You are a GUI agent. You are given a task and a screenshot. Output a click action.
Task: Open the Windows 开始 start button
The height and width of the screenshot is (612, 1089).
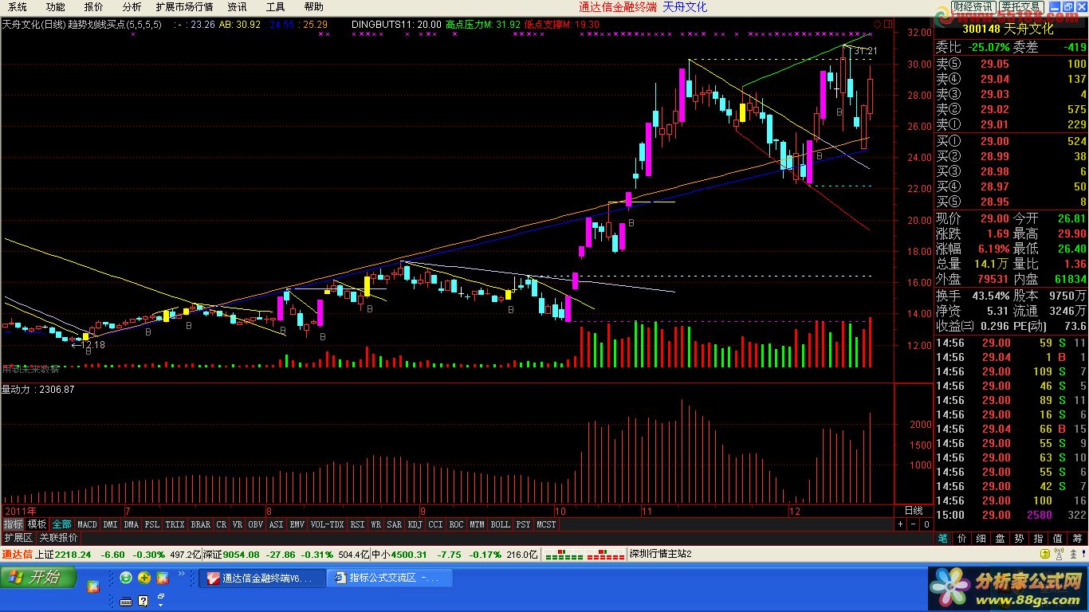pyautogui.click(x=38, y=577)
